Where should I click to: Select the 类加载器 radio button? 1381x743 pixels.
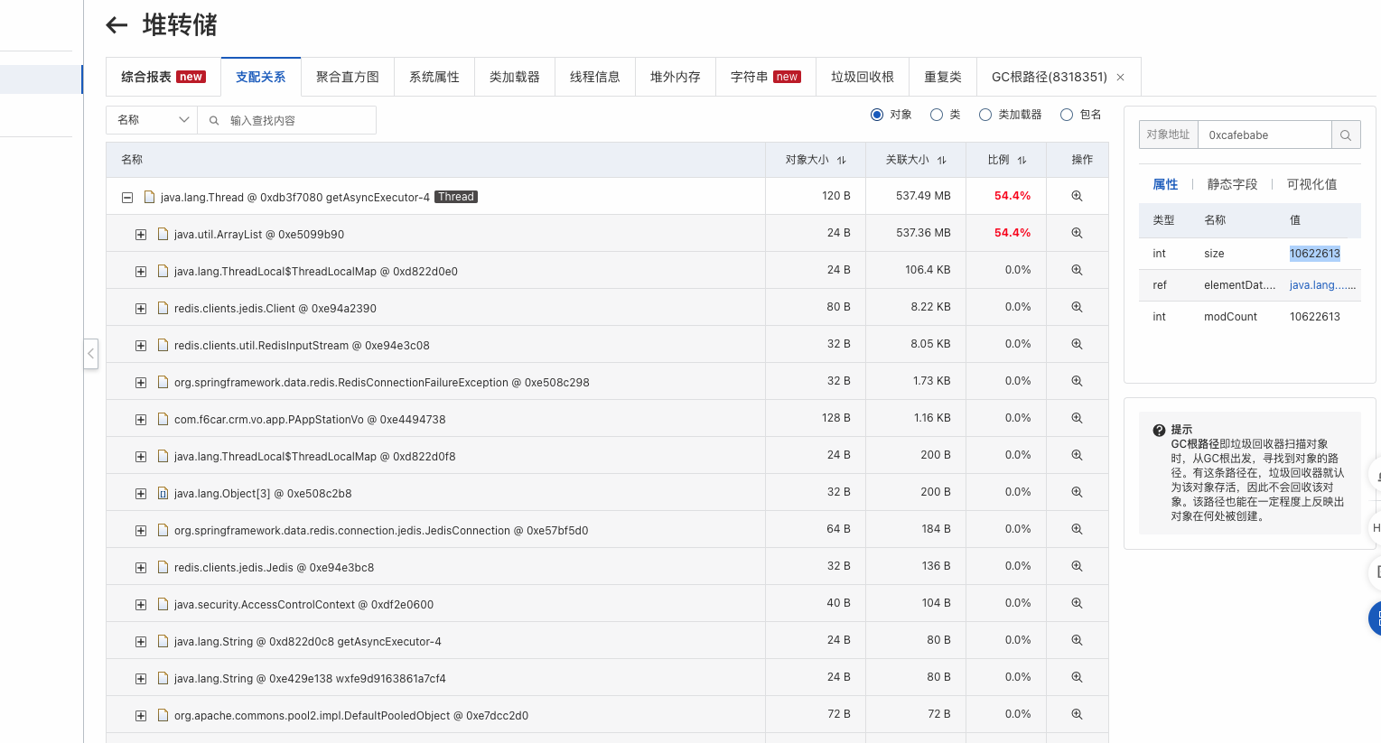coord(985,115)
